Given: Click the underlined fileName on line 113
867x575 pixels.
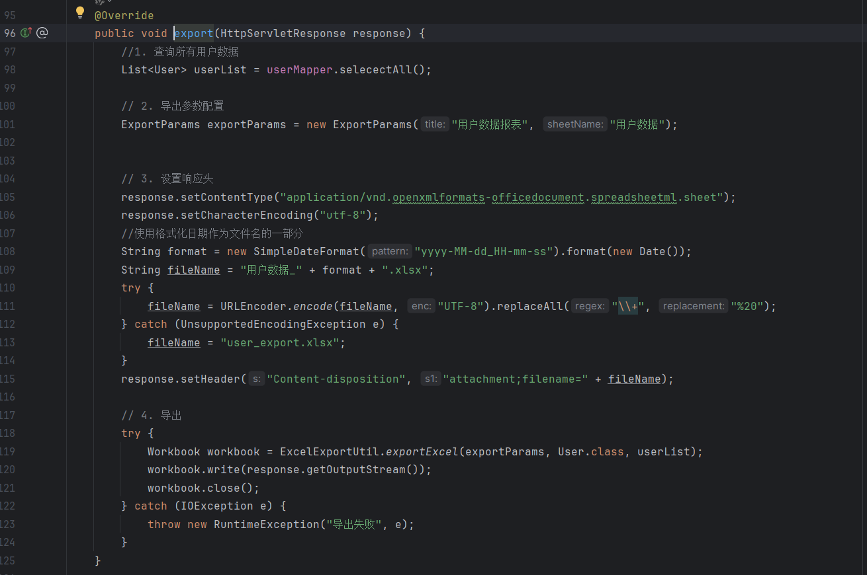Looking at the screenshot, I should [x=173, y=342].
